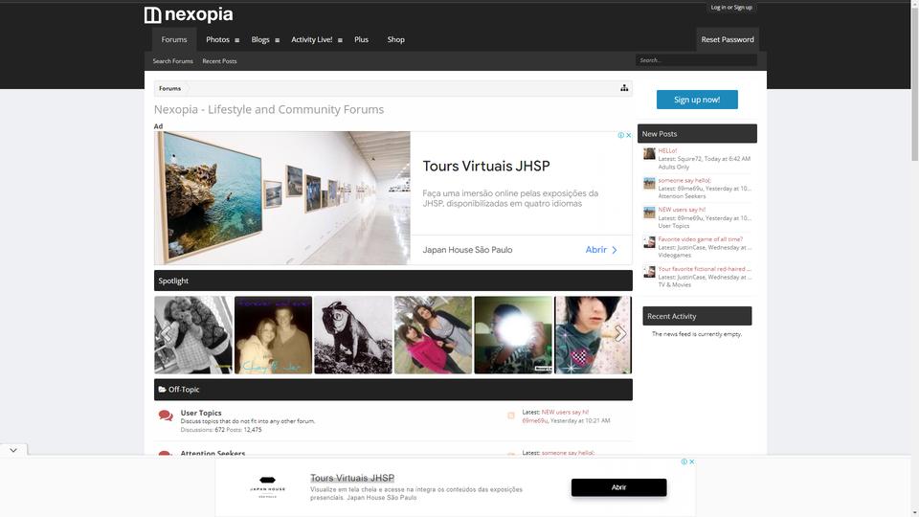
Task: Go to next spotlight photos arrow
Action: [x=620, y=334]
